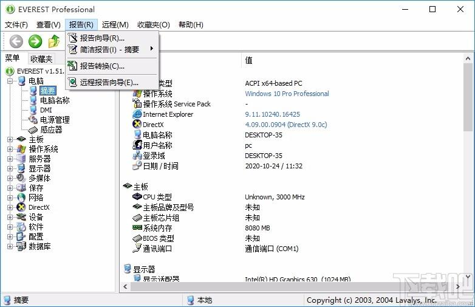Click the CPU 类型 chip icon
Image resolution: width=475 pixels, height=307 pixels.
click(x=137, y=197)
